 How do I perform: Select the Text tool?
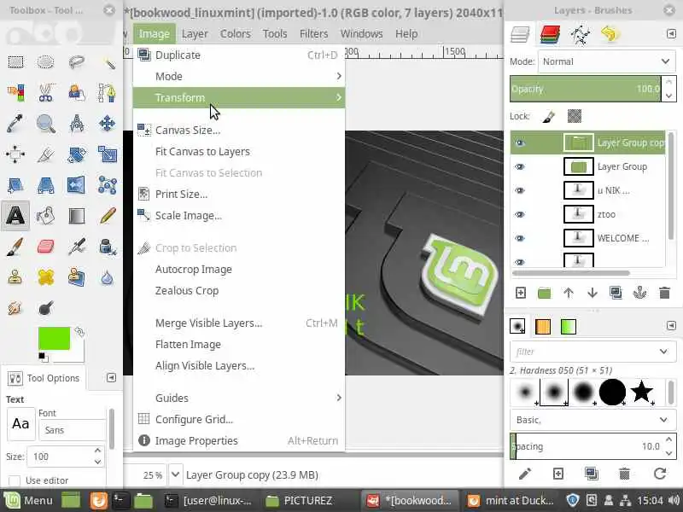[15, 216]
